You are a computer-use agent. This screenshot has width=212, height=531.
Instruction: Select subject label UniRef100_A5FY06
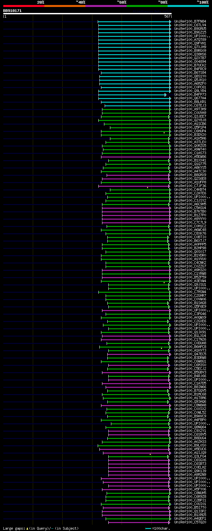190,489
